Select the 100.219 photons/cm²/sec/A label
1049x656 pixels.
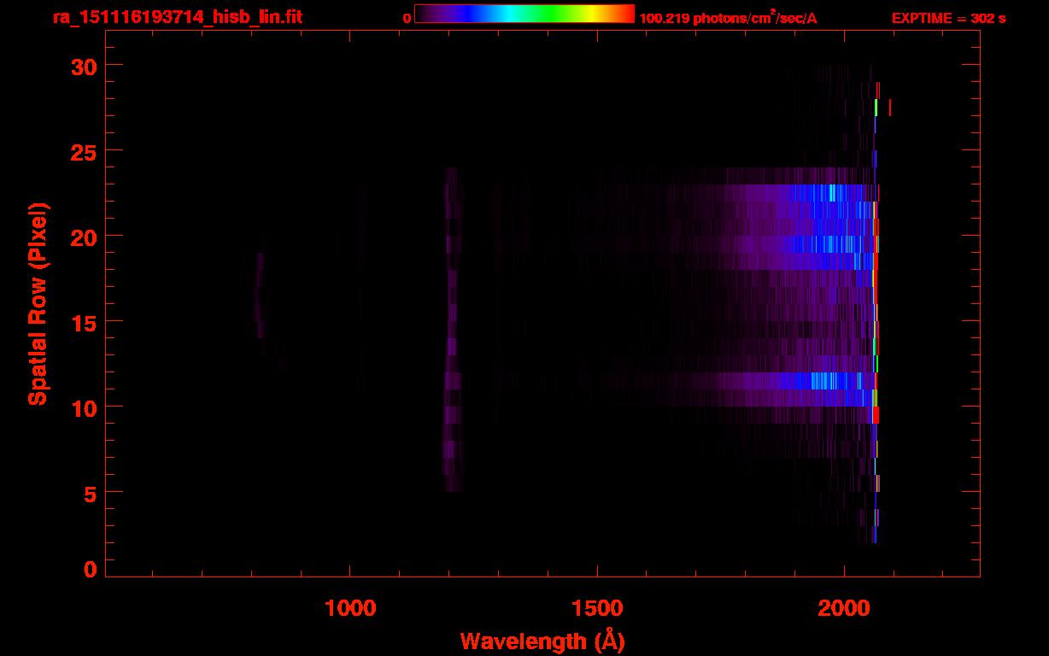(x=728, y=18)
